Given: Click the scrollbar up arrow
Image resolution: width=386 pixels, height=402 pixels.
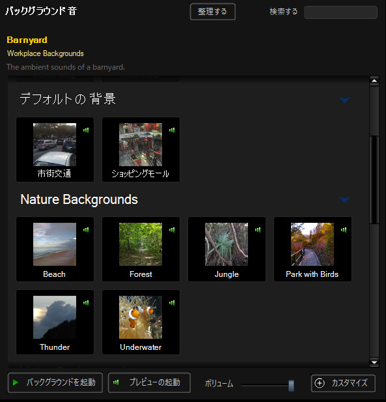Looking at the screenshot, I should coord(374,81).
